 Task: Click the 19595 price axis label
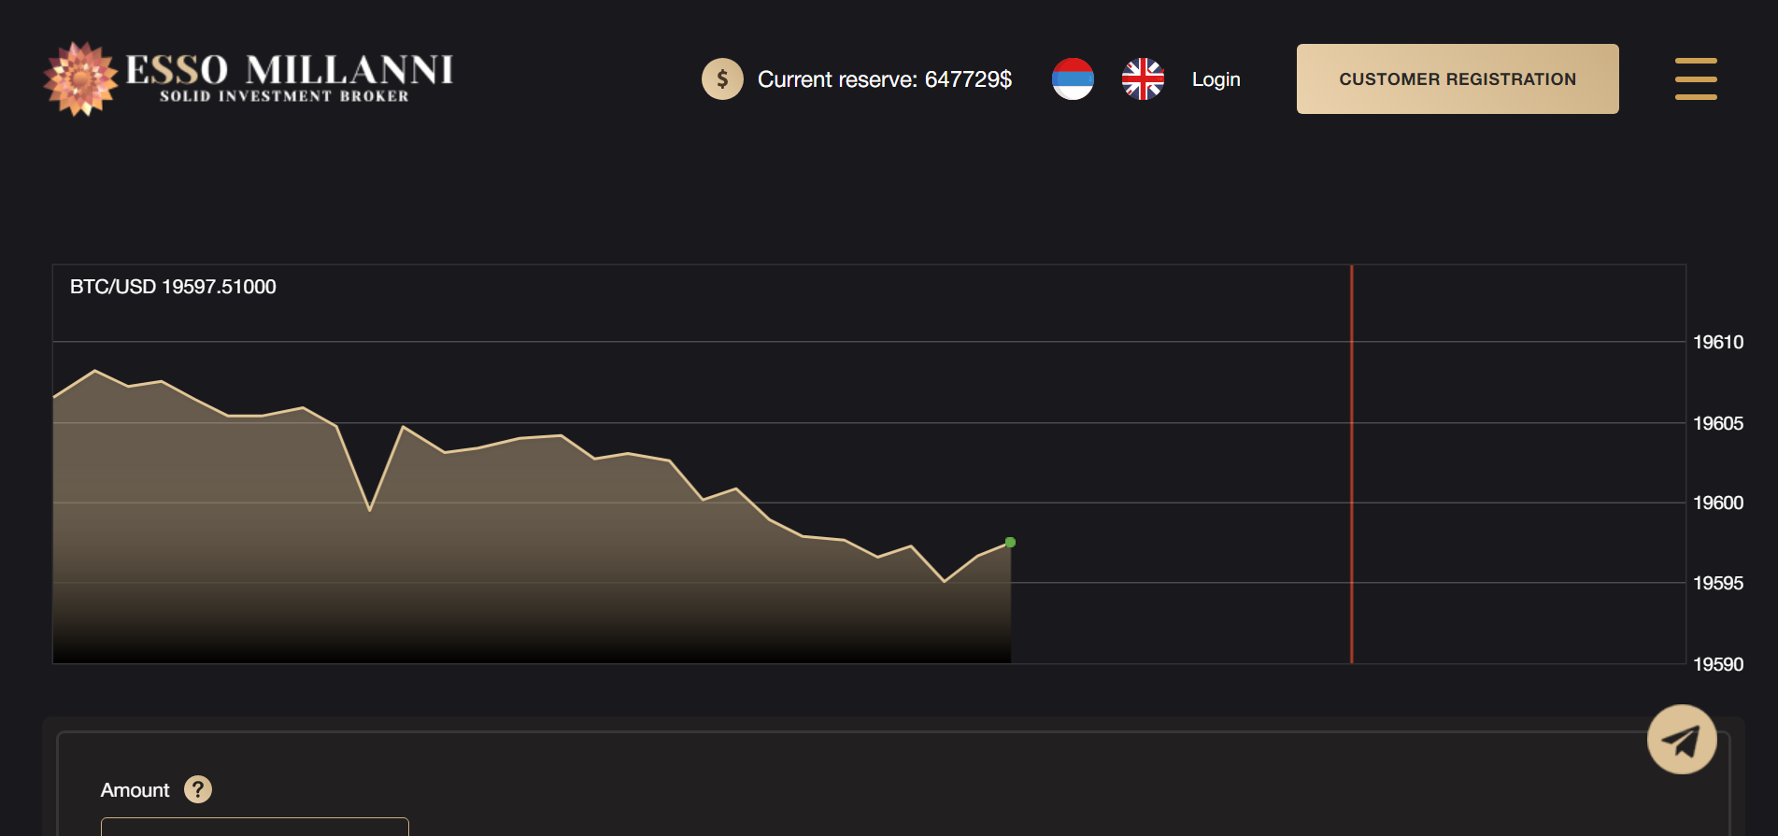coord(1717,584)
